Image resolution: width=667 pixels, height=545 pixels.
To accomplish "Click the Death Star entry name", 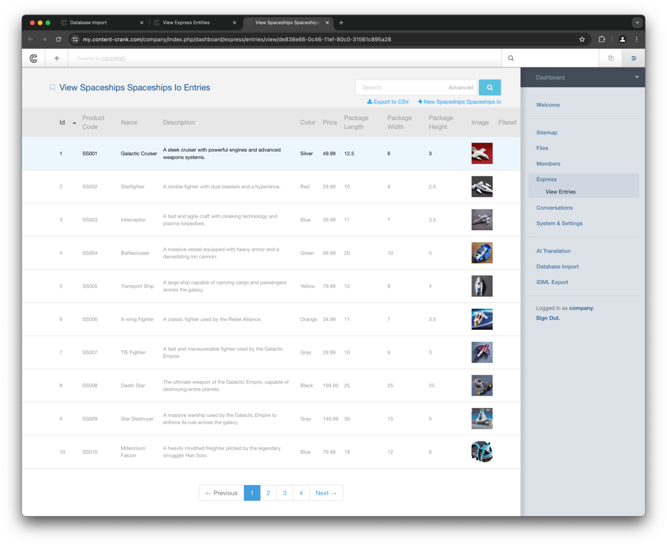I will [x=133, y=386].
